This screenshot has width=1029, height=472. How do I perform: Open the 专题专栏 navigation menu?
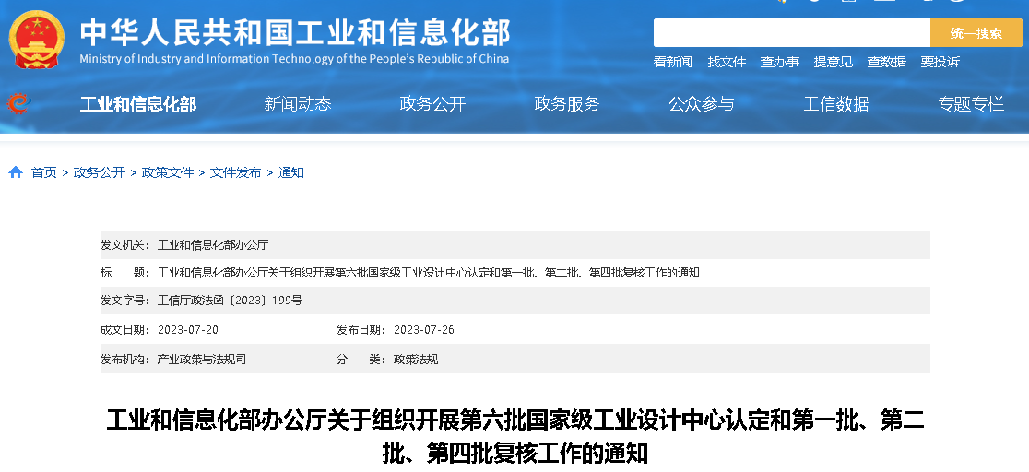tap(971, 104)
